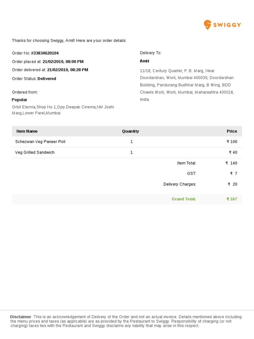The width and height of the screenshot is (254, 339).
Task: Click the Price column header
Action: coord(232,131)
